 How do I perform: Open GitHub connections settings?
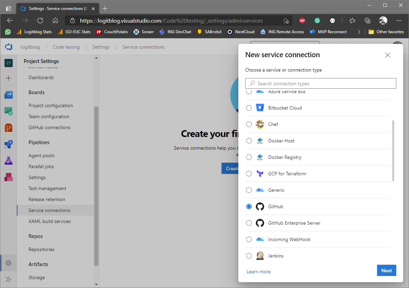49,127
